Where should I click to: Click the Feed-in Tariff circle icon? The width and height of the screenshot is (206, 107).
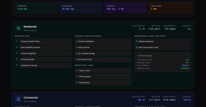[77, 70]
